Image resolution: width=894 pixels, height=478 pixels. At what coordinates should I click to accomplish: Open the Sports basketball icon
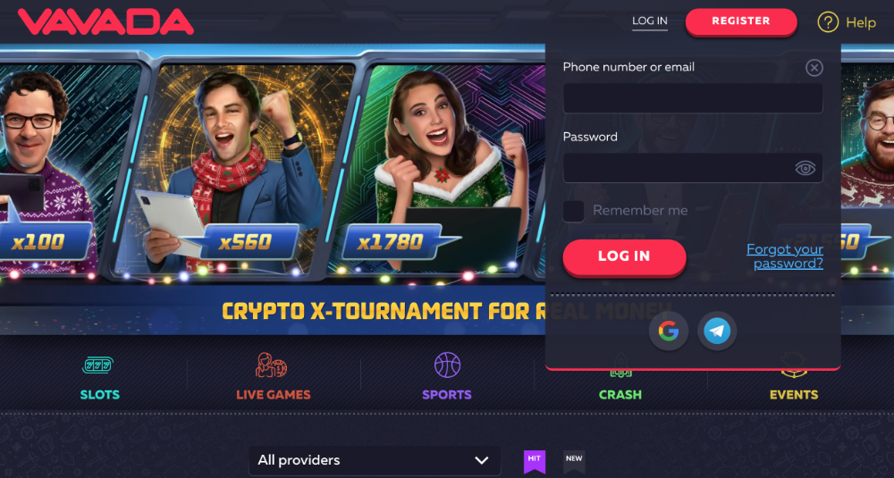pyautogui.click(x=448, y=365)
